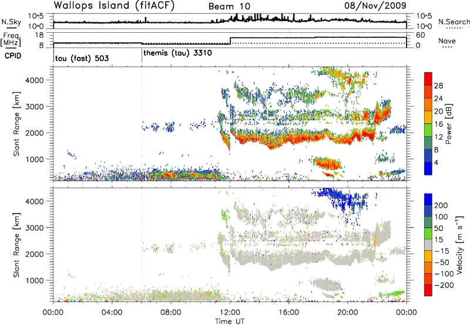Click the N.Search legend label

[454, 22]
